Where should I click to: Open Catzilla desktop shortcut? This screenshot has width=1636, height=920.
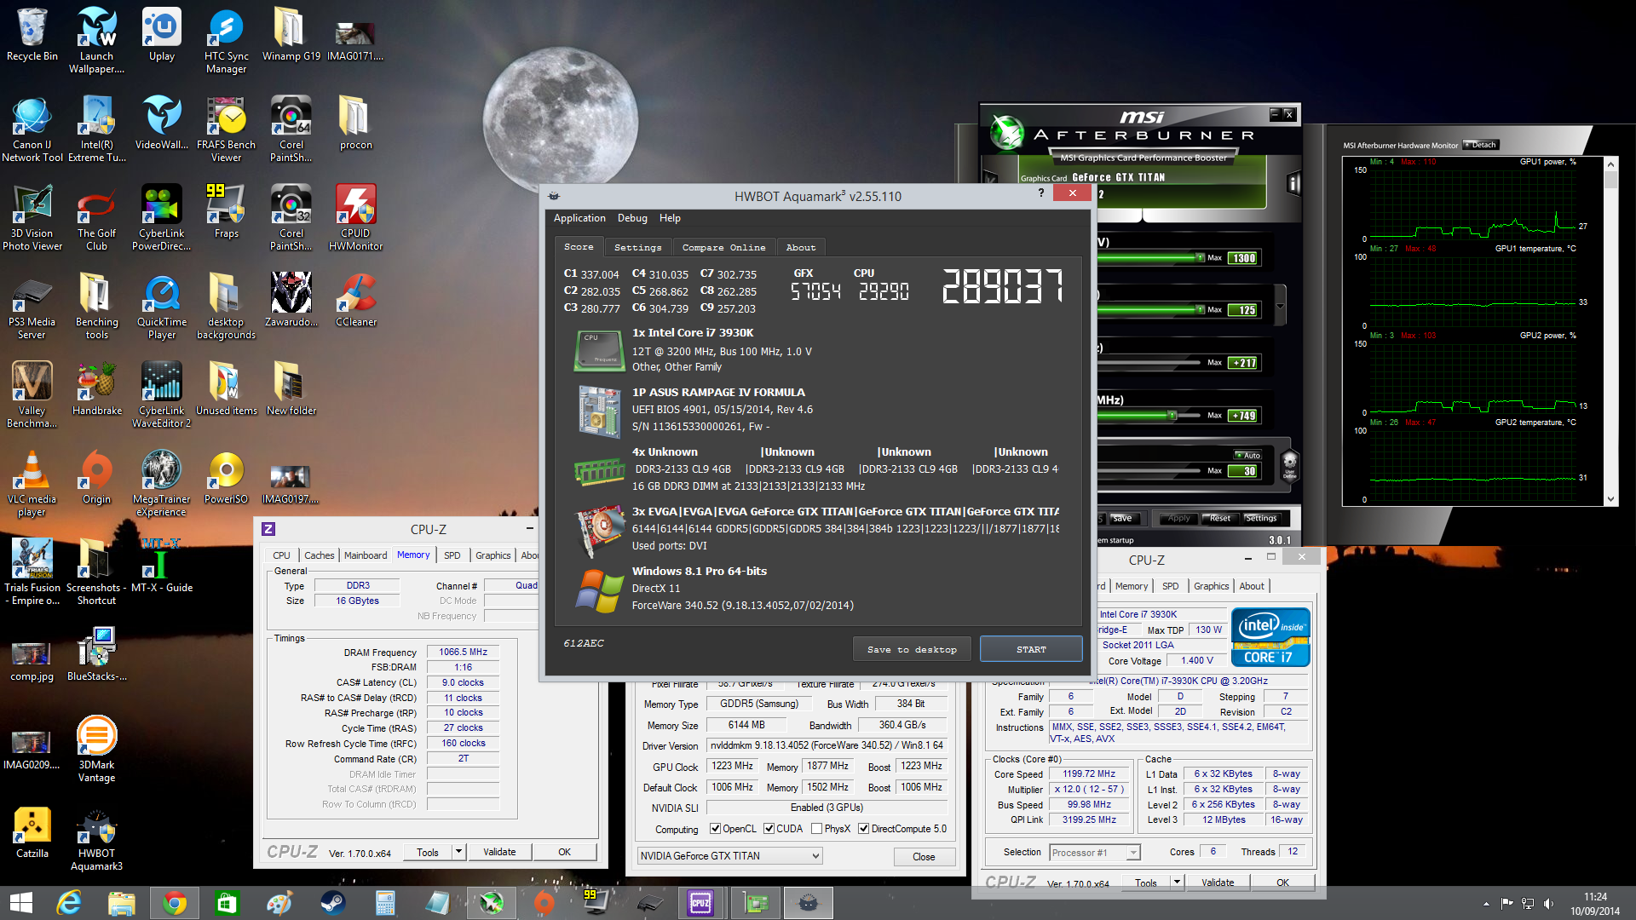tap(32, 831)
